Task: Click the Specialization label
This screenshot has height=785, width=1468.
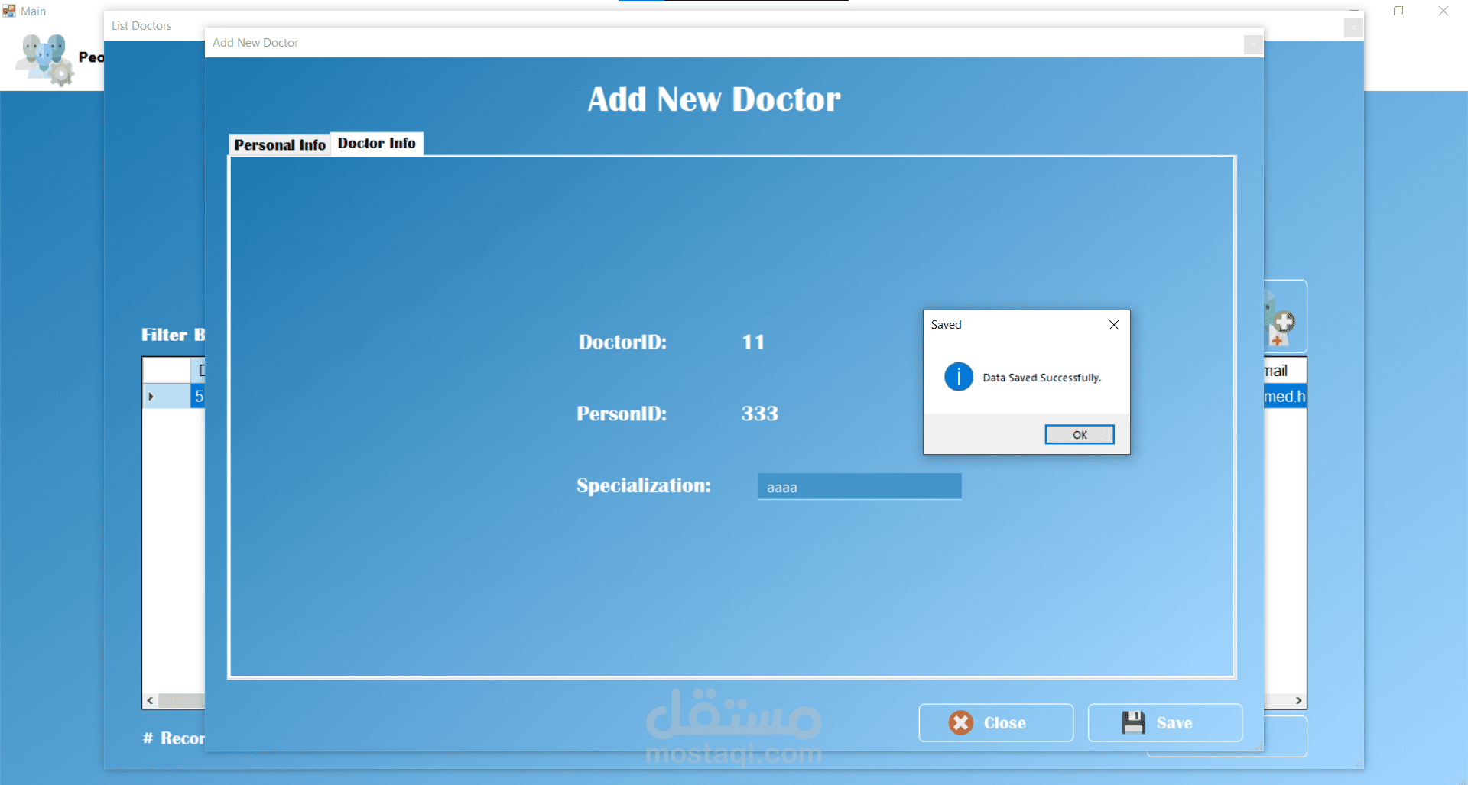Action: pyautogui.click(x=643, y=485)
